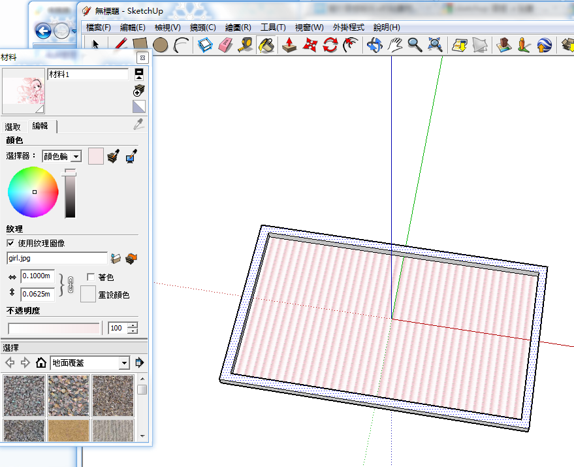Viewport: 574px width, 467px height.
Task: Choose the Circle drawing tool
Action: click(x=161, y=45)
